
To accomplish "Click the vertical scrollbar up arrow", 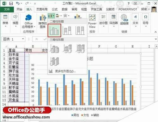I will pyautogui.click(x=156, y=46).
